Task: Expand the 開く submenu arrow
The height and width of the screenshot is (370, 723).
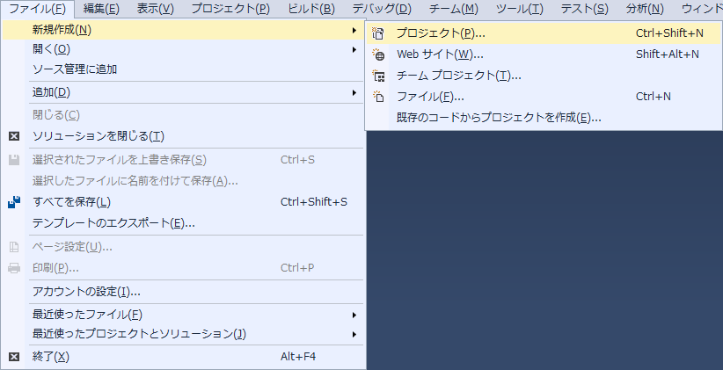Action: tap(354, 49)
